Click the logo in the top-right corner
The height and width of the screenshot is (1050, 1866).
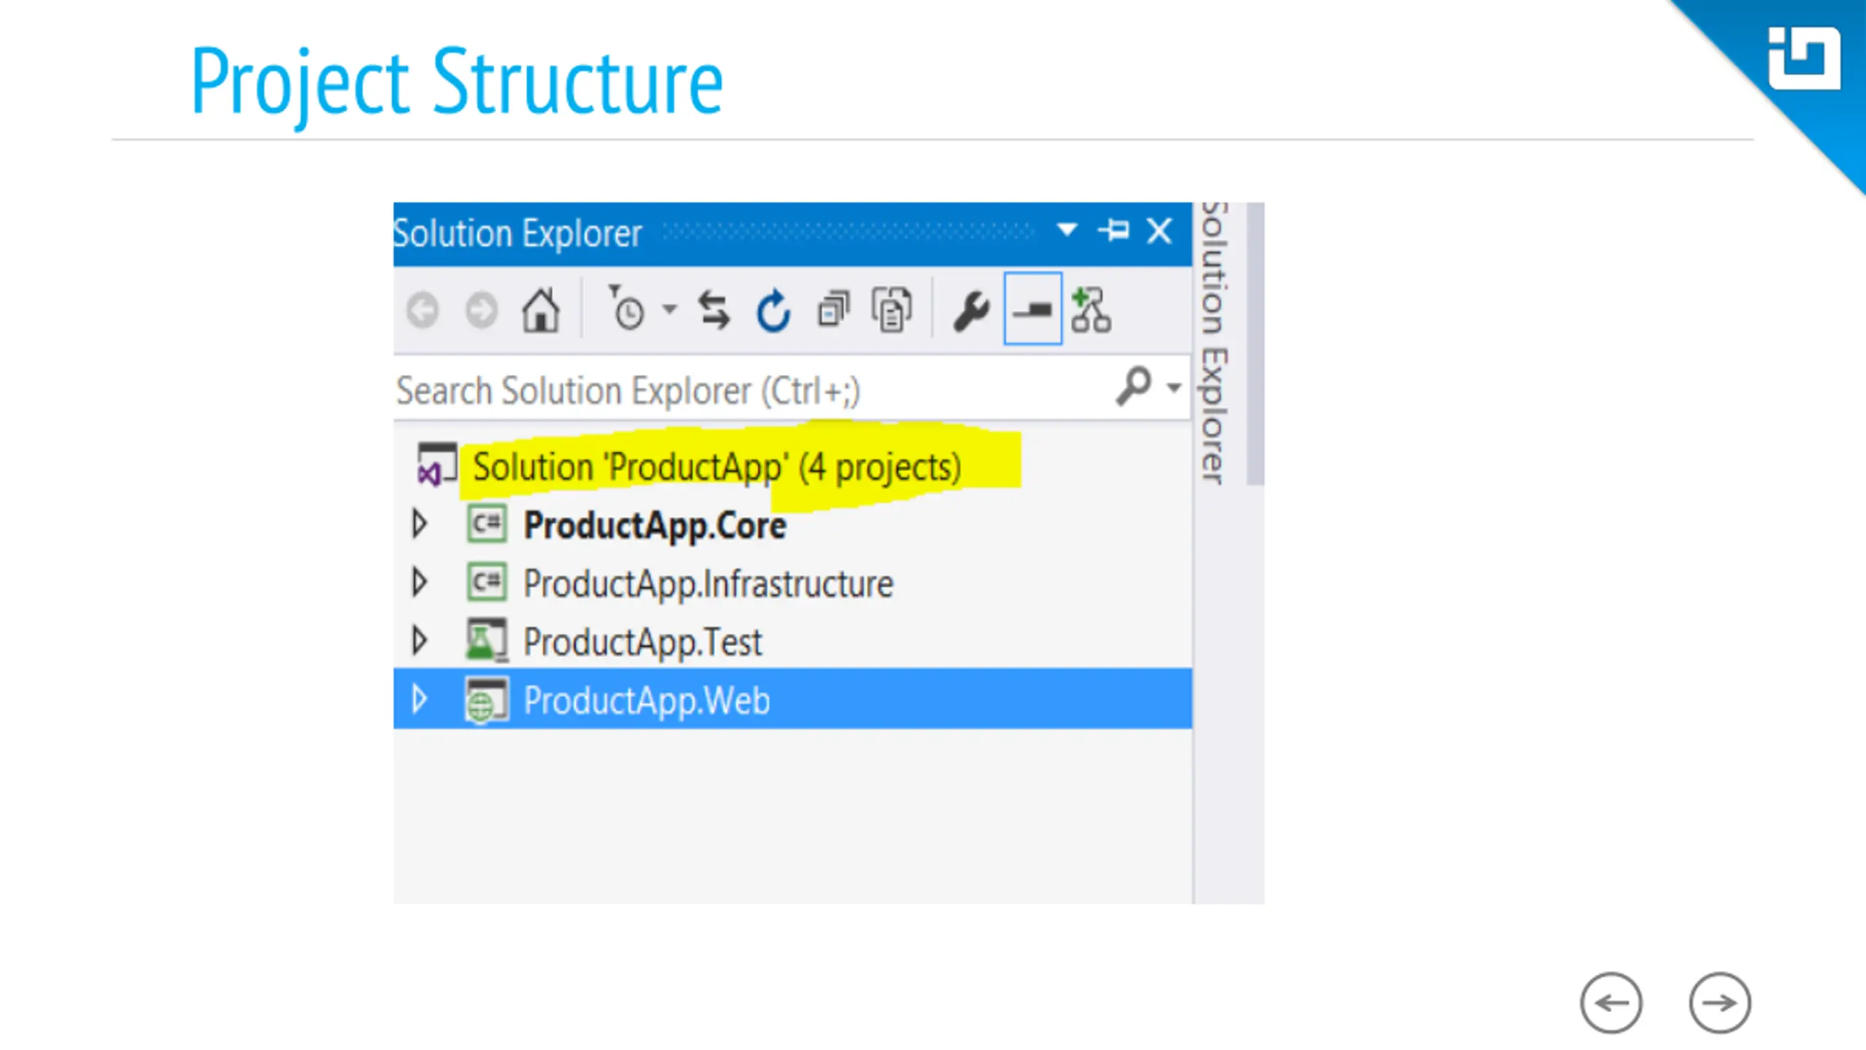point(1804,58)
